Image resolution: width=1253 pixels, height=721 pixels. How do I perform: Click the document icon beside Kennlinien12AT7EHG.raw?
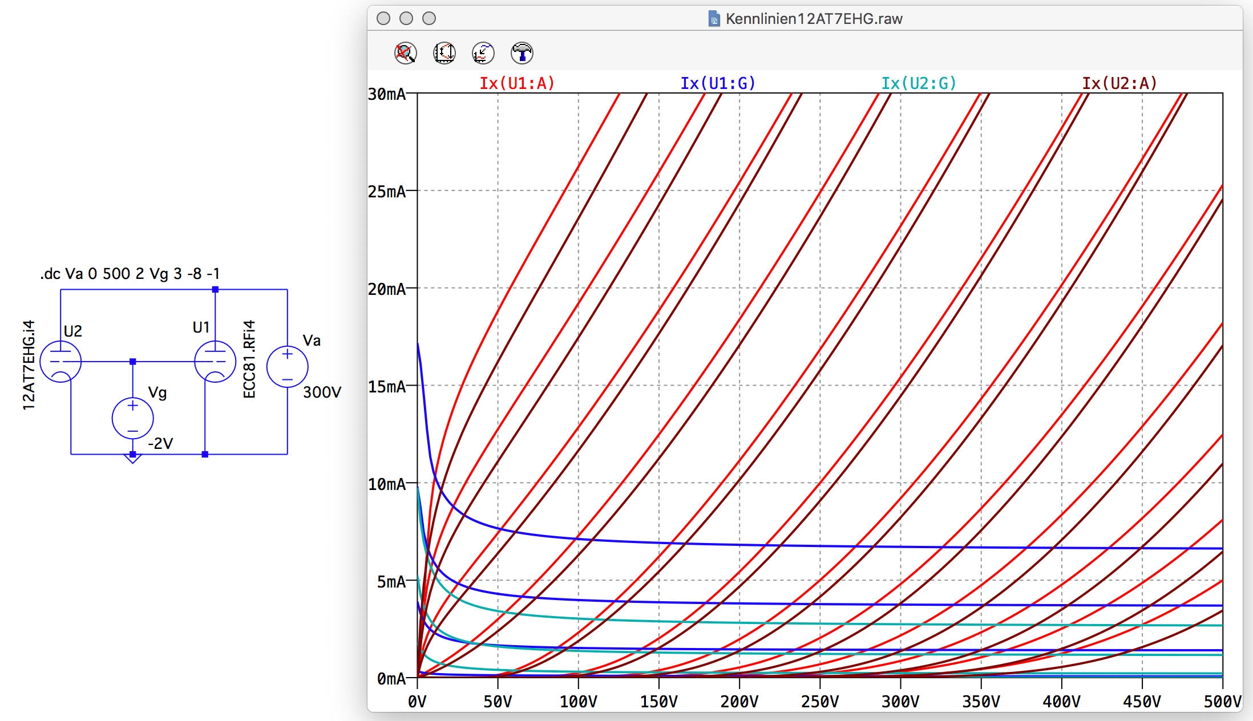714,19
